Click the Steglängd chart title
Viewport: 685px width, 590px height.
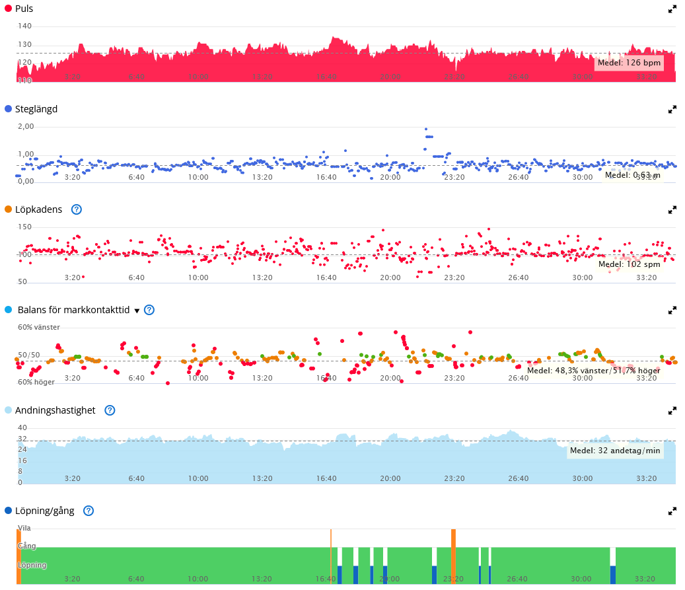[36, 109]
